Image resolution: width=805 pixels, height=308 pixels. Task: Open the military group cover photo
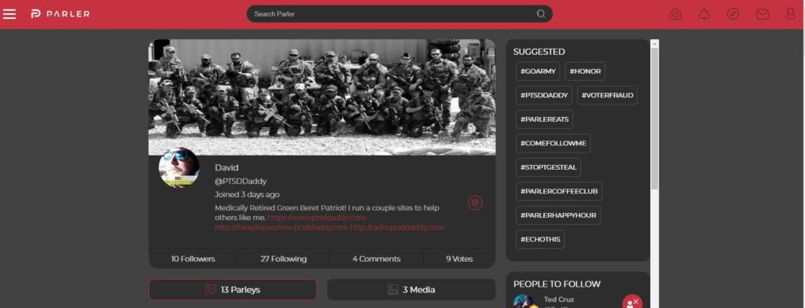coord(322,97)
